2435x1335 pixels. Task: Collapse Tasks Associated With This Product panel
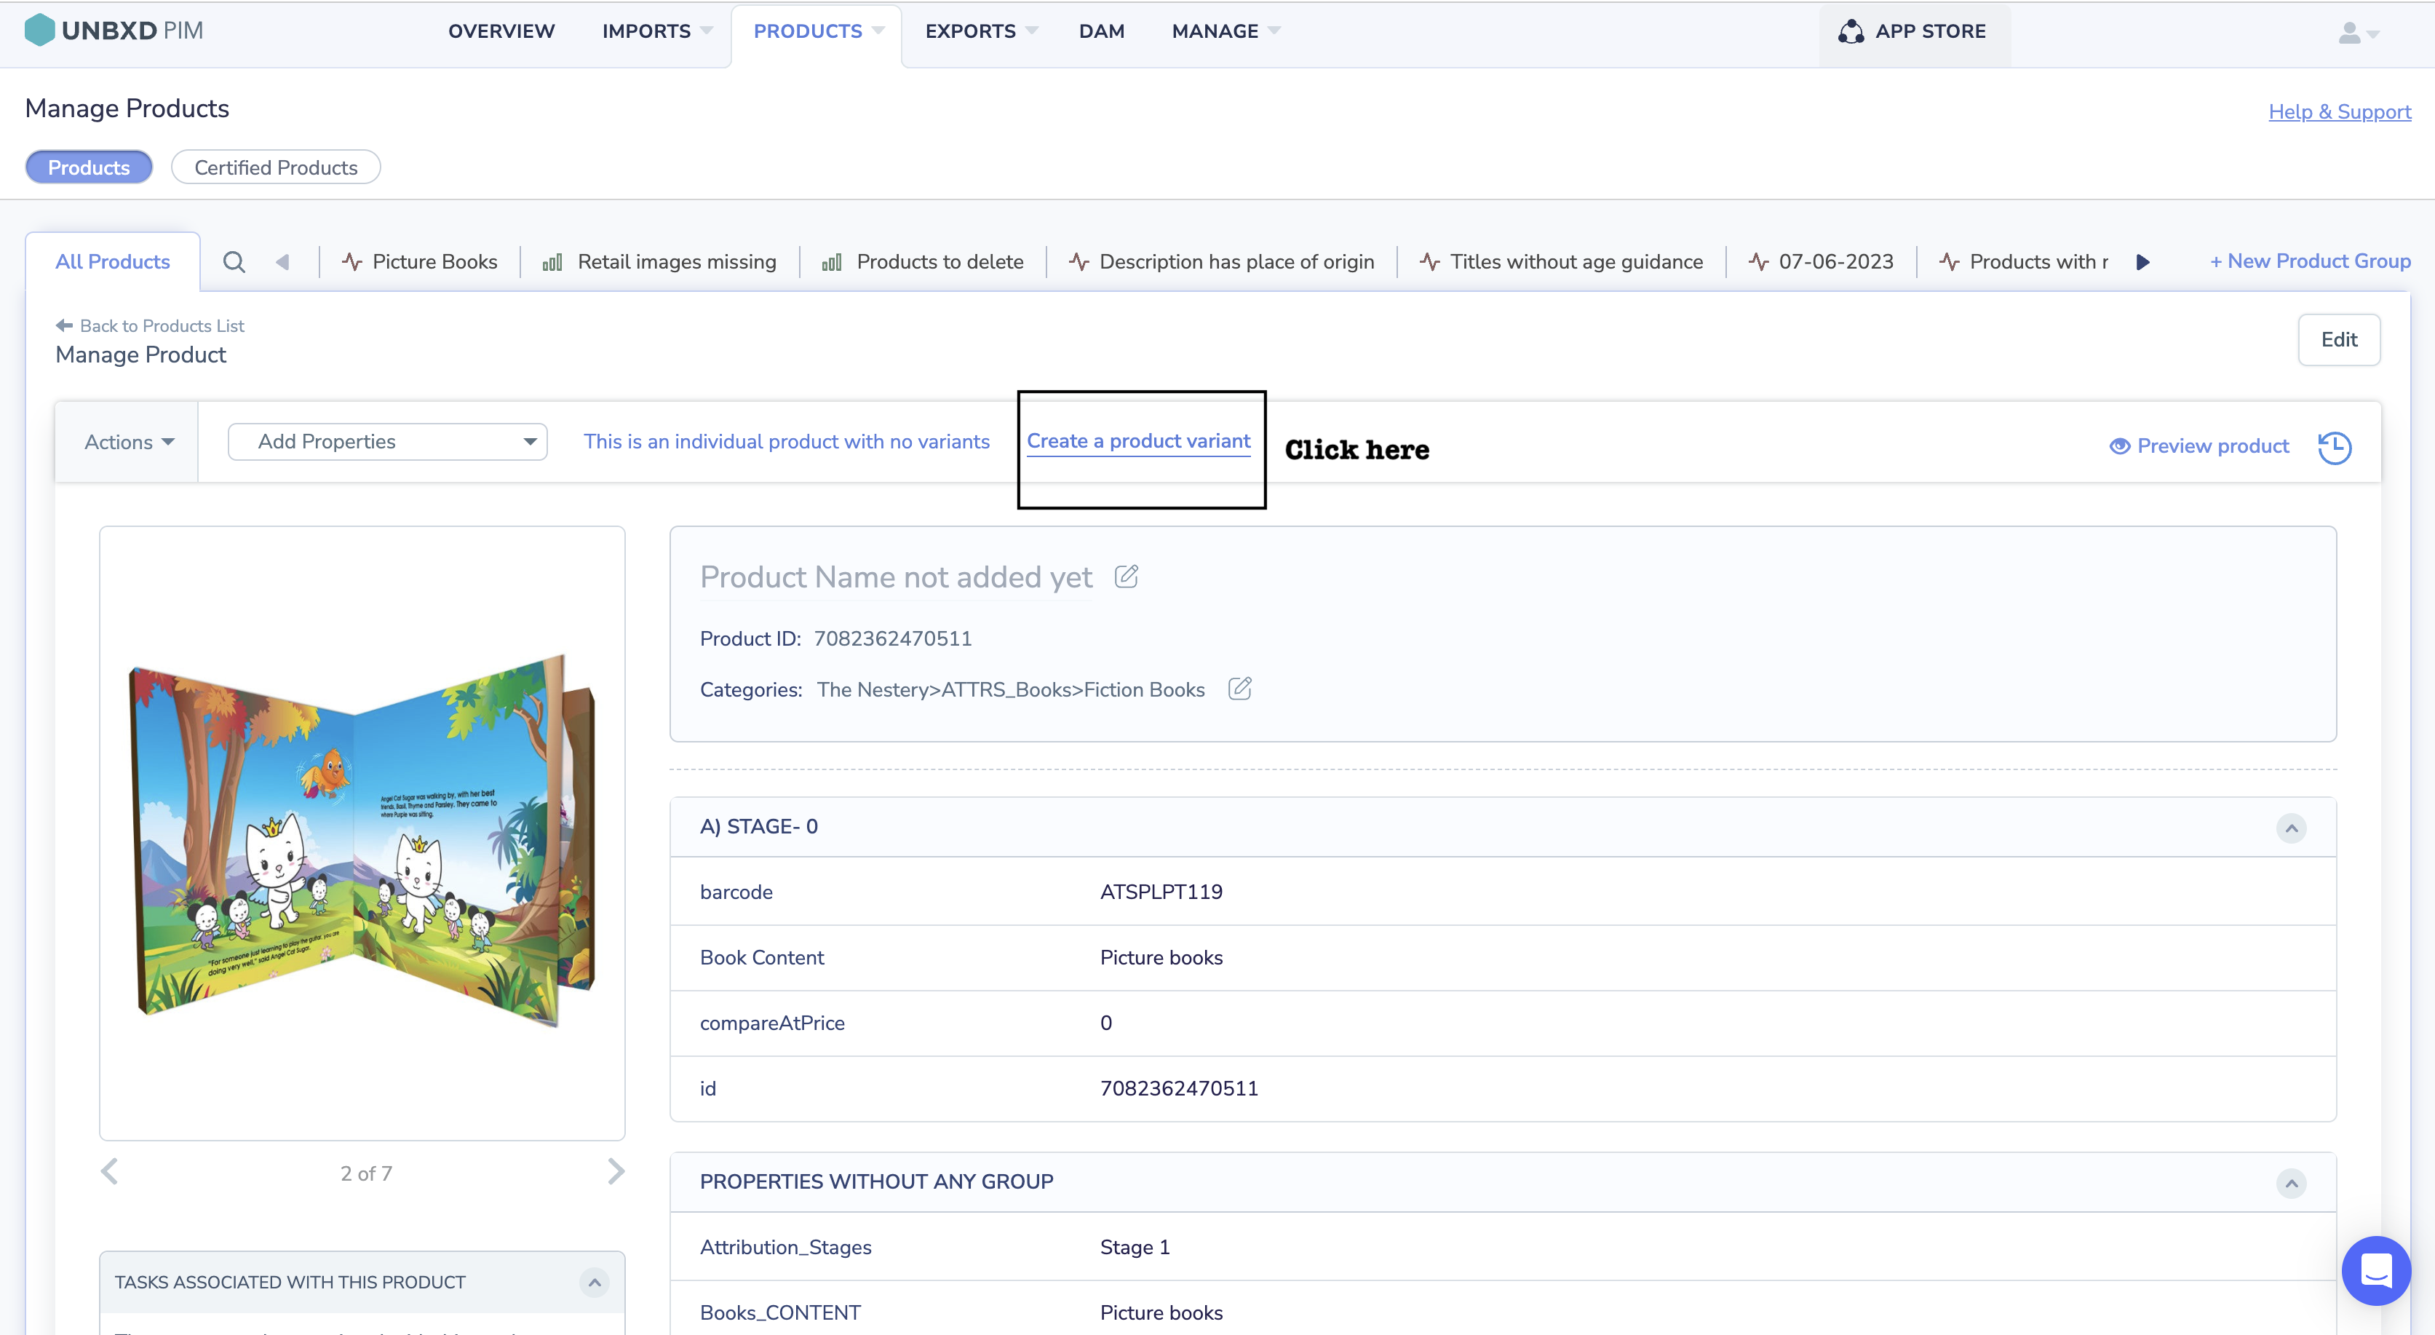[595, 1282]
